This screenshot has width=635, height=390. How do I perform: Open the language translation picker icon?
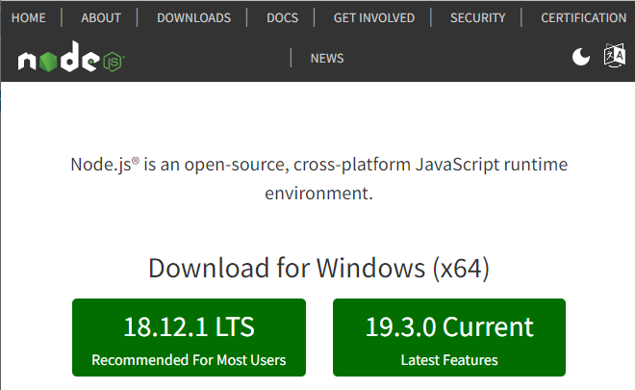pos(614,57)
